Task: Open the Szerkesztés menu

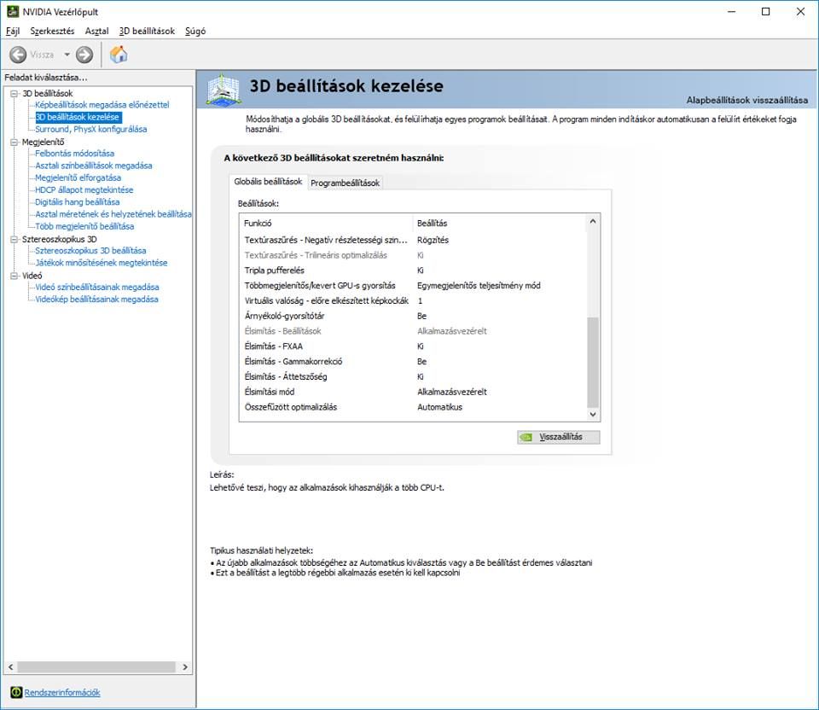Action: point(52,31)
